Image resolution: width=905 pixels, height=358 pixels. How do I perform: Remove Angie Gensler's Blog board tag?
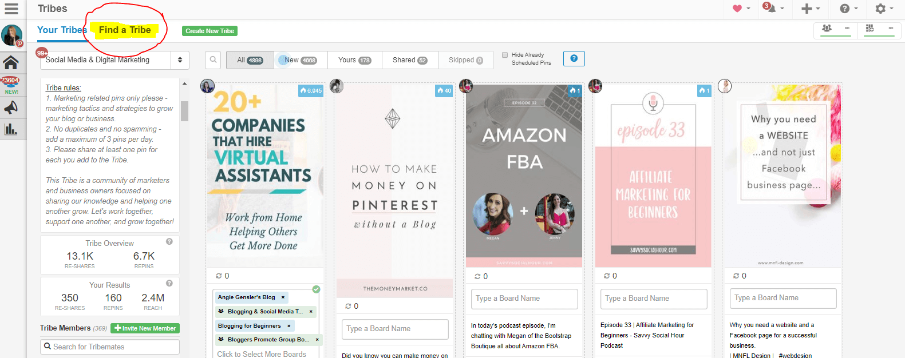(283, 297)
